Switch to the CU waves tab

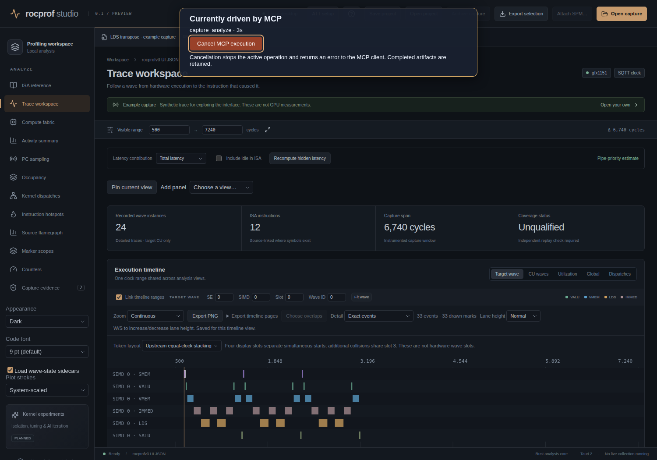[538, 274]
